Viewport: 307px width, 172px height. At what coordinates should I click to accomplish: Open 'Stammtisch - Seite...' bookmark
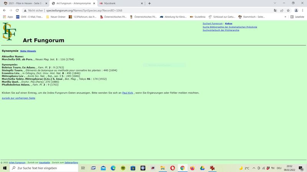pyautogui.click(x=251, y=17)
